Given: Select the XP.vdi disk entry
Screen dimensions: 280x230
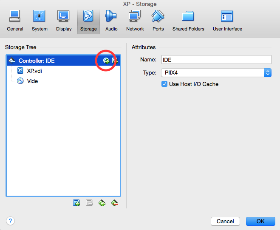Looking at the screenshot, I should click(63, 71).
